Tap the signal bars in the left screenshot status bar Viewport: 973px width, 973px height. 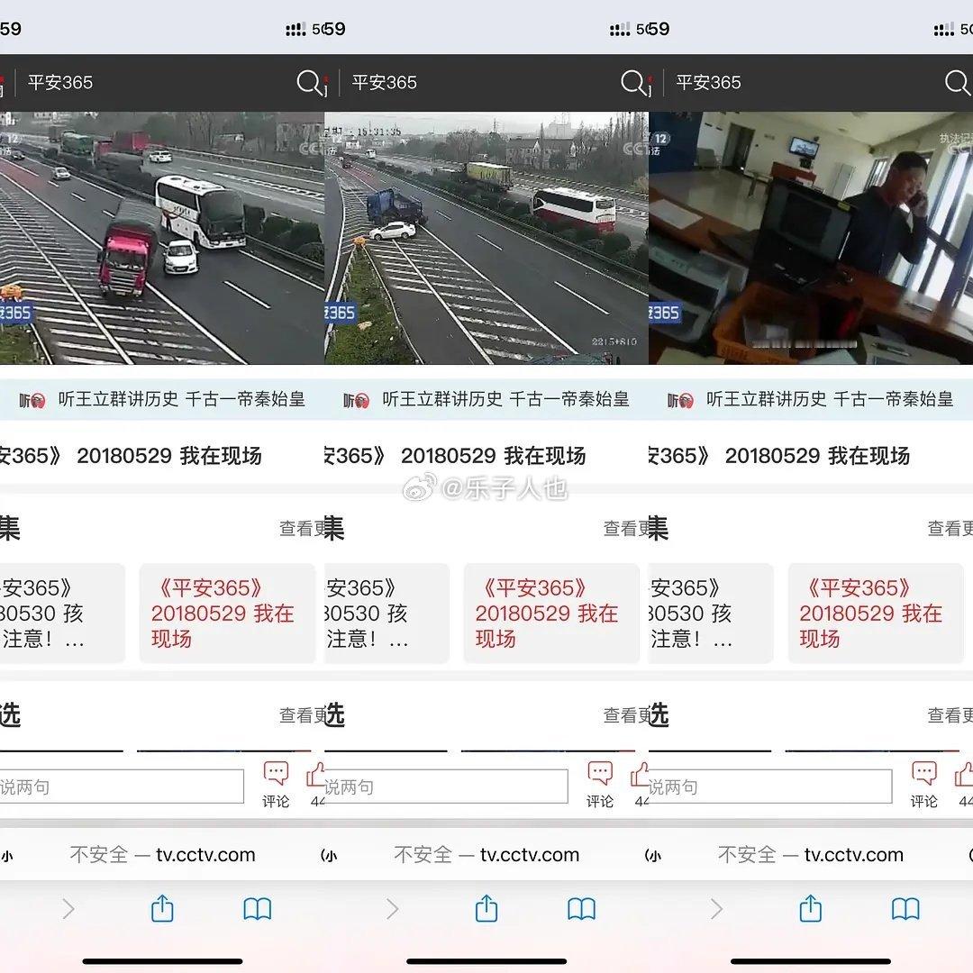[x=296, y=29]
